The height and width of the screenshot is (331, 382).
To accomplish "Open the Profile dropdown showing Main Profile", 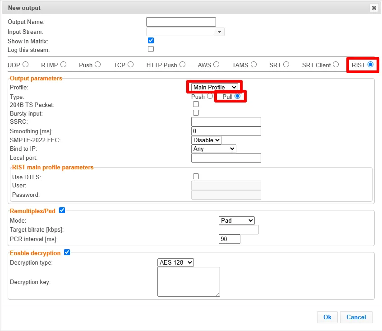I will tap(214, 87).
